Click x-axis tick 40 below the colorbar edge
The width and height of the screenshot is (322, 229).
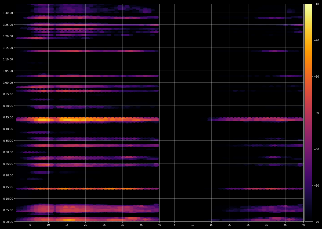(x=303, y=225)
